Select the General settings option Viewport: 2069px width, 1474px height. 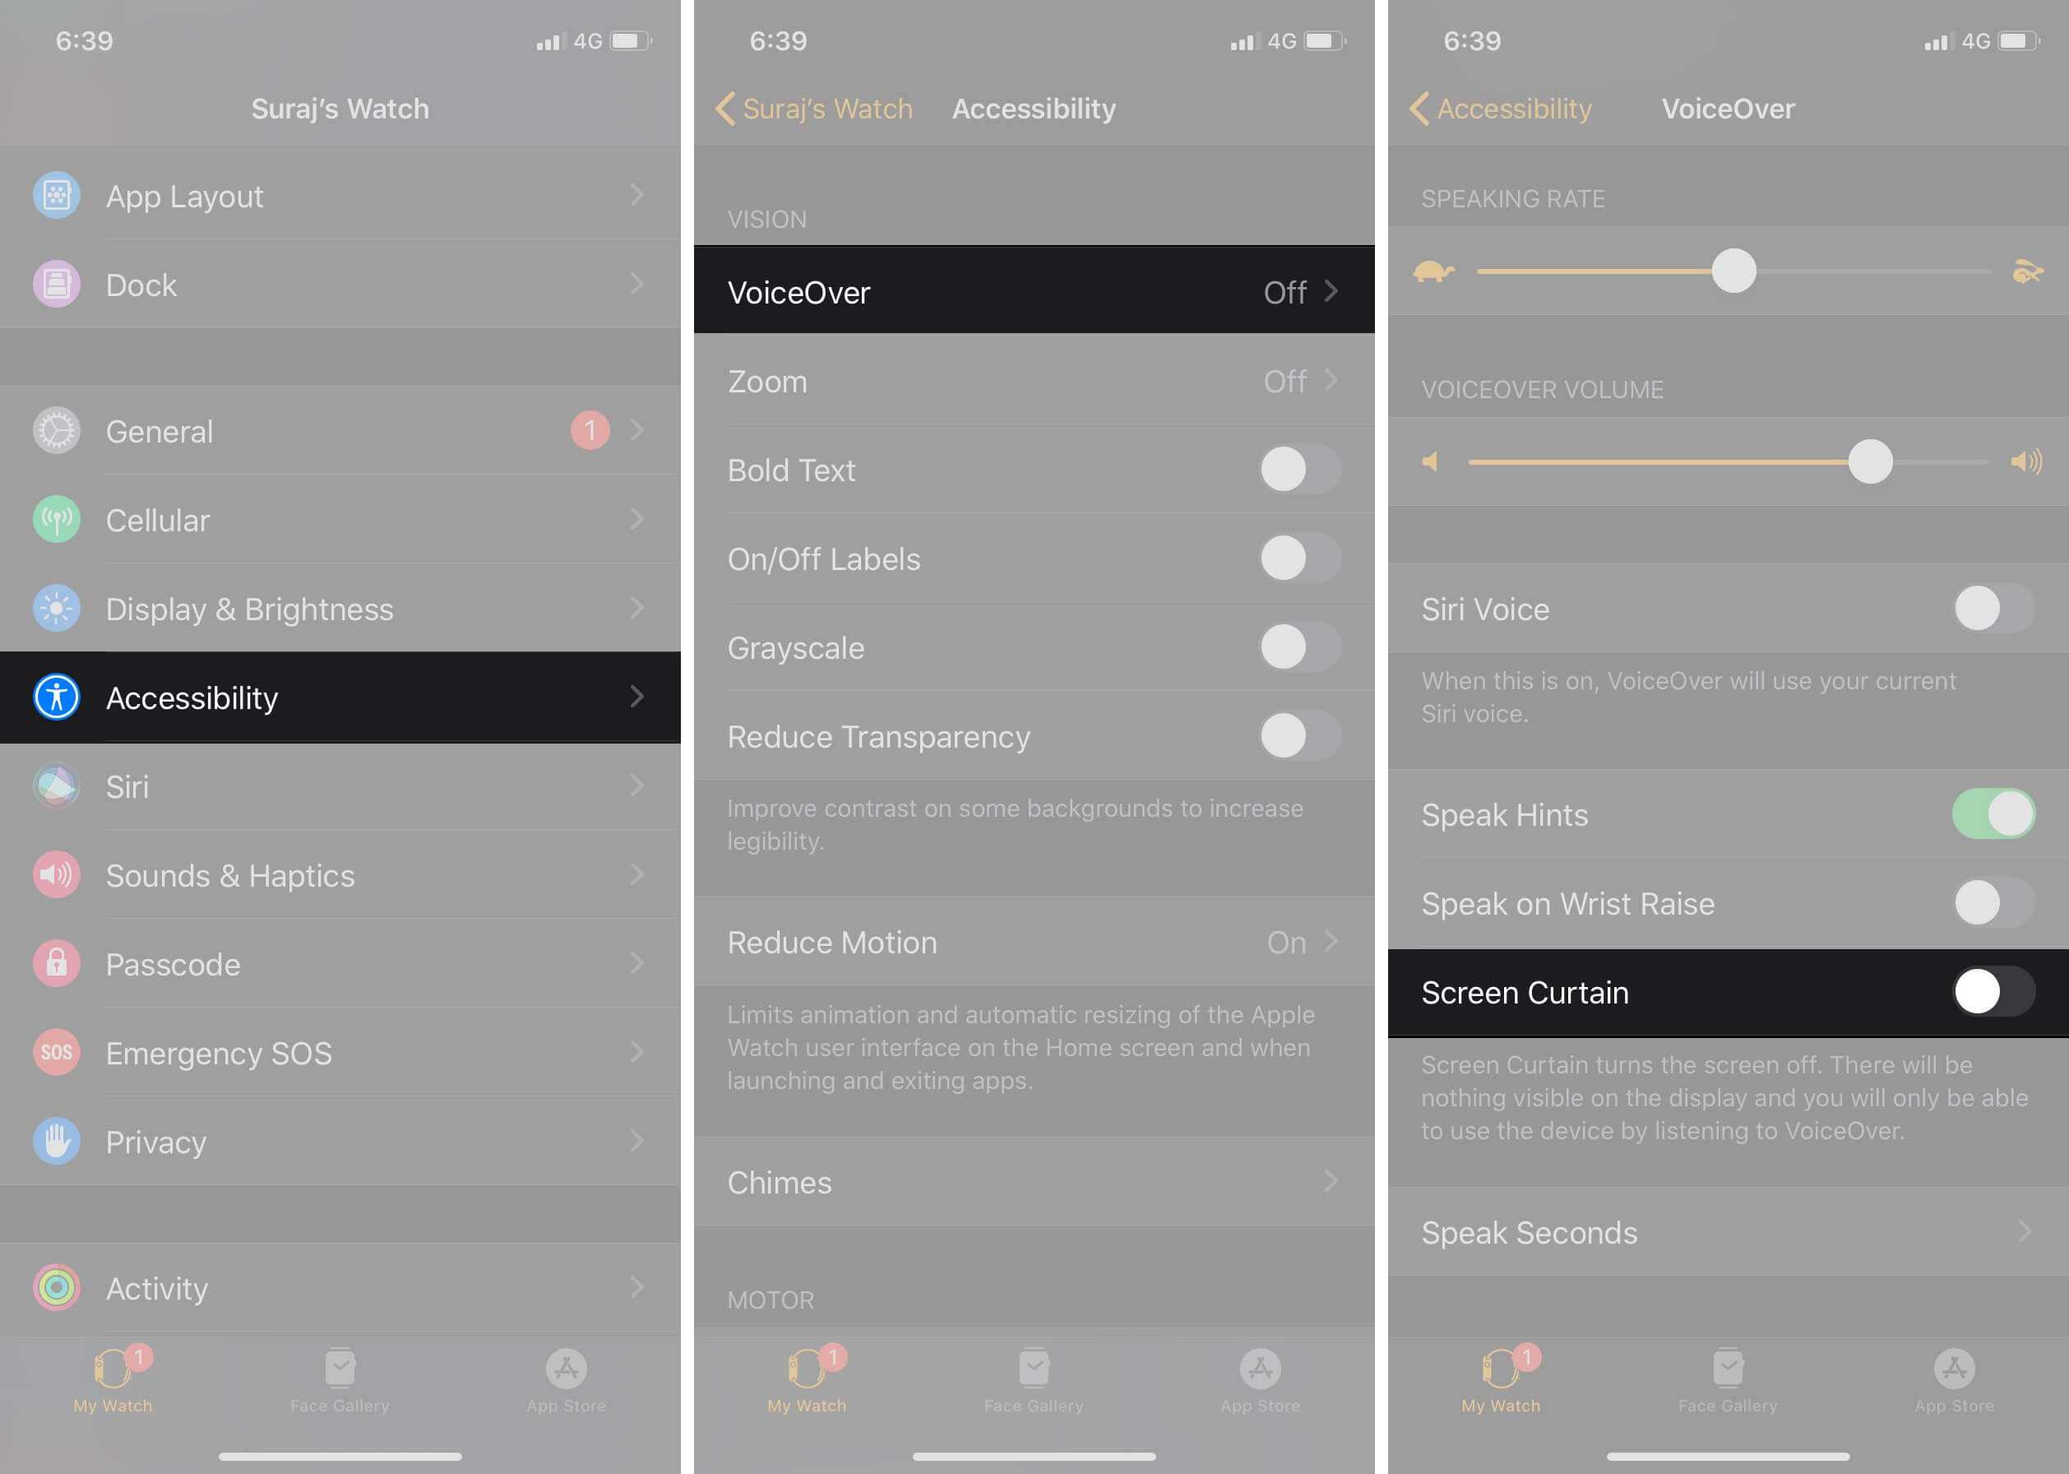point(340,429)
